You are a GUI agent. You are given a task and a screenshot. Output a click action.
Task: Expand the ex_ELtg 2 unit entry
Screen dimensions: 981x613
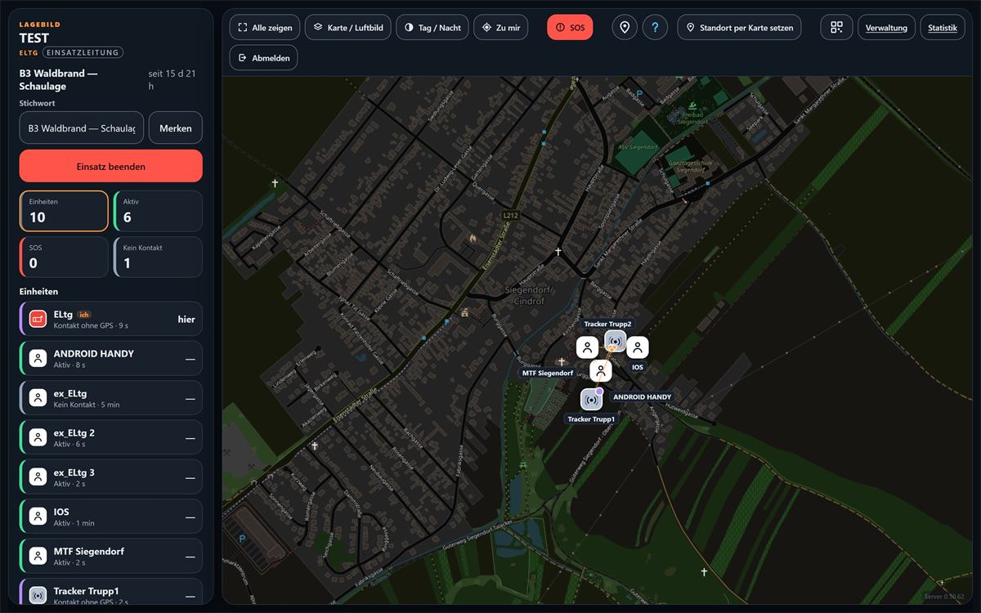pos(110,437)
